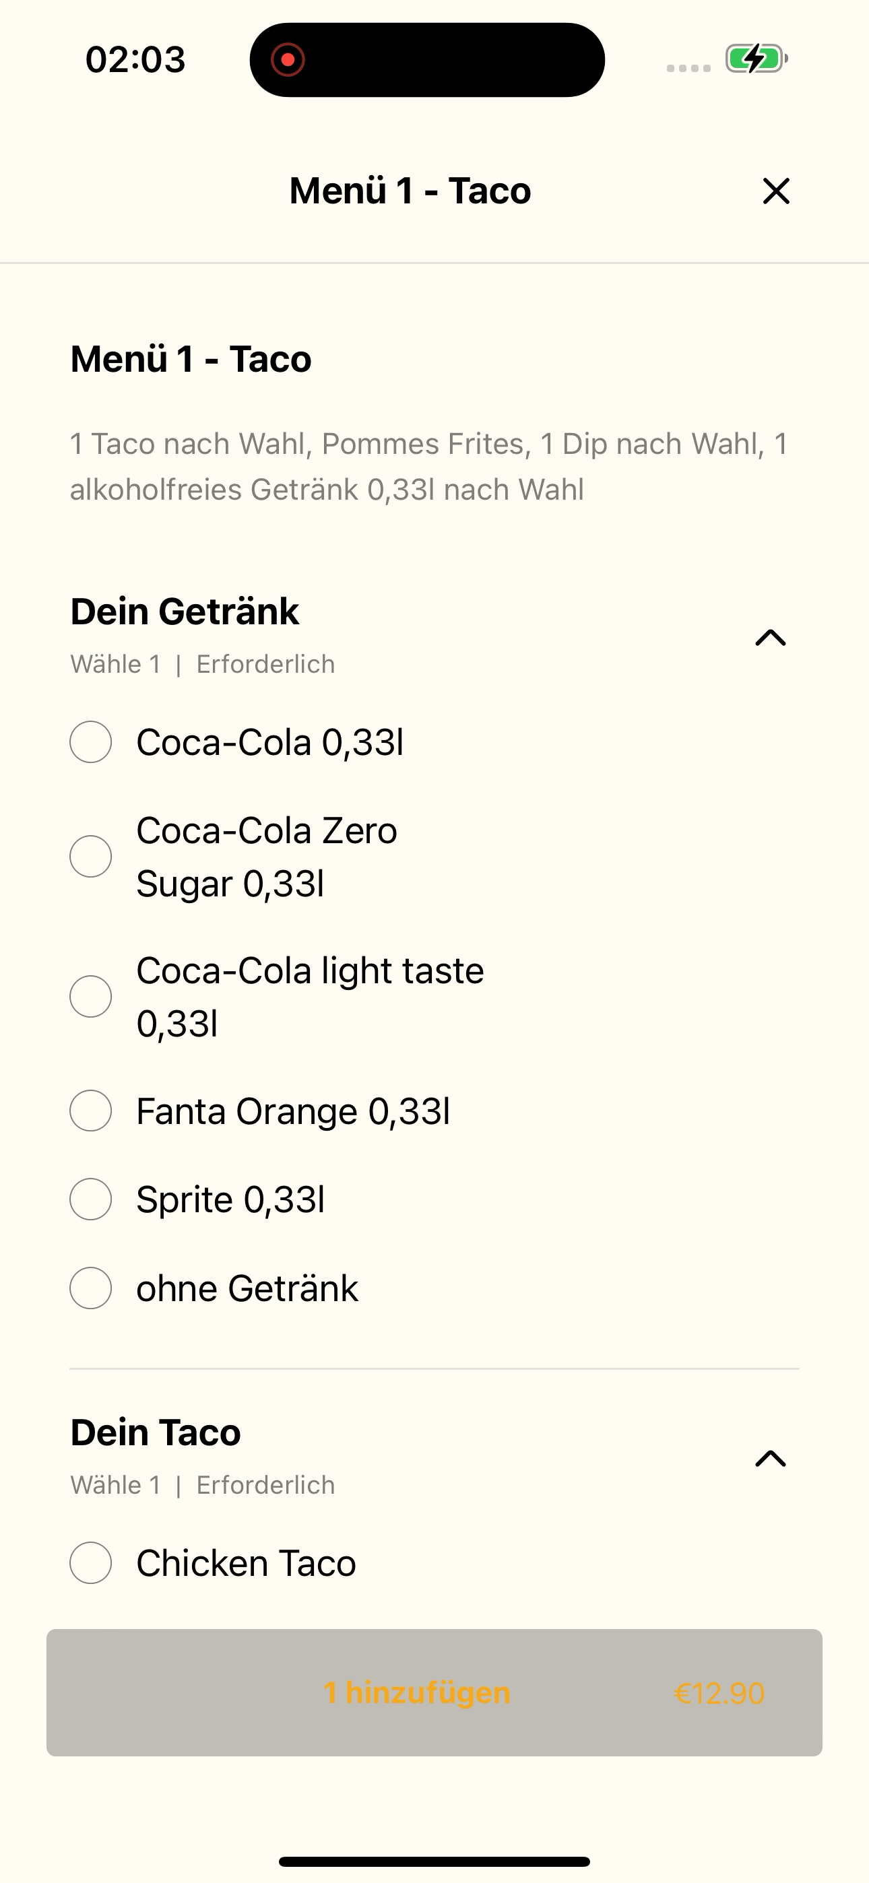Tap the battery charging icon

click(x=757, y=59)
